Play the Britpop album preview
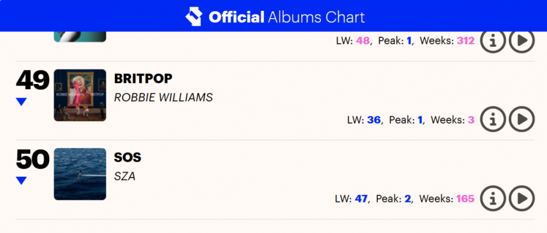 521,119
